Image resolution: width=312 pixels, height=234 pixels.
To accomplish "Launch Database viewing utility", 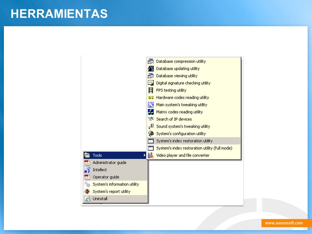I will [194, 76].
